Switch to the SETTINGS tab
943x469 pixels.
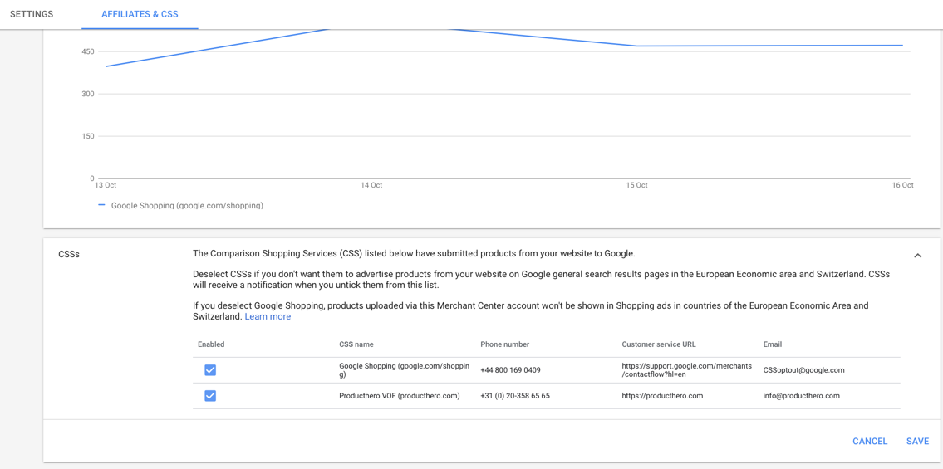coord(32,14)
